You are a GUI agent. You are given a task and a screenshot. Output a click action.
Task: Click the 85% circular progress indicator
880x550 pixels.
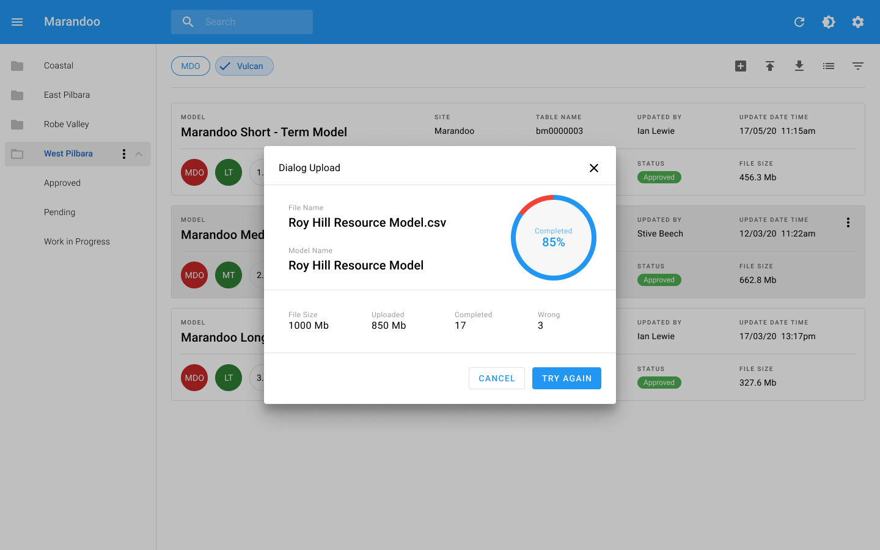click(554, 238)
